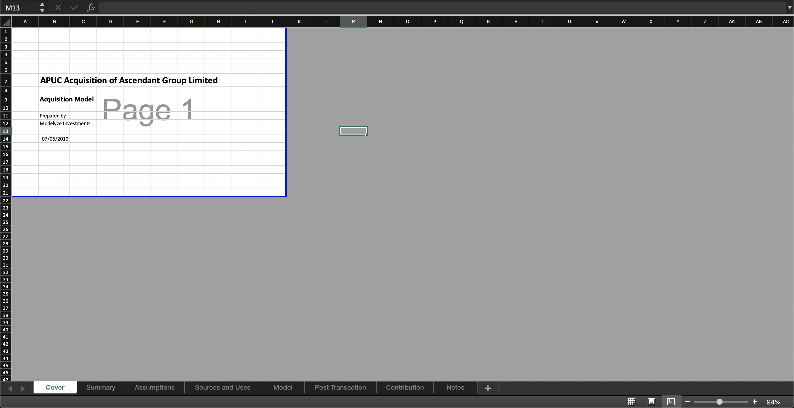Click the zoom out minus button
Screen dimensions: 794x408
[687, 402]
